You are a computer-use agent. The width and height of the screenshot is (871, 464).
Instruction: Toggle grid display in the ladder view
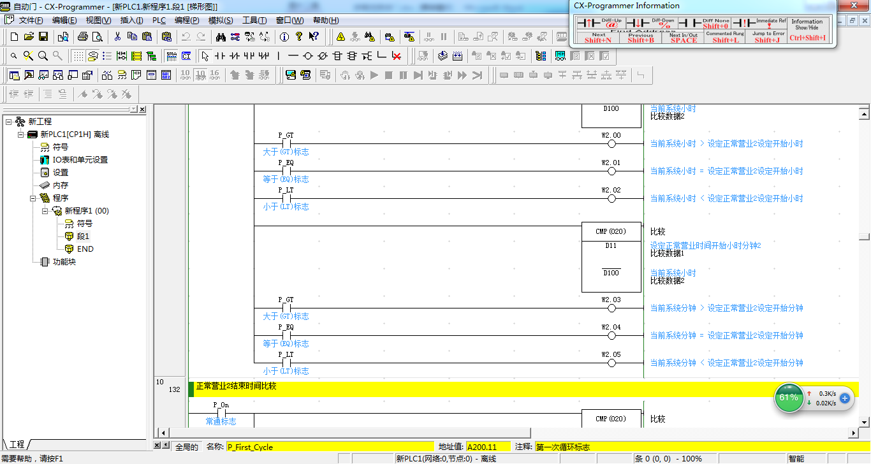[x=78, y=55]
